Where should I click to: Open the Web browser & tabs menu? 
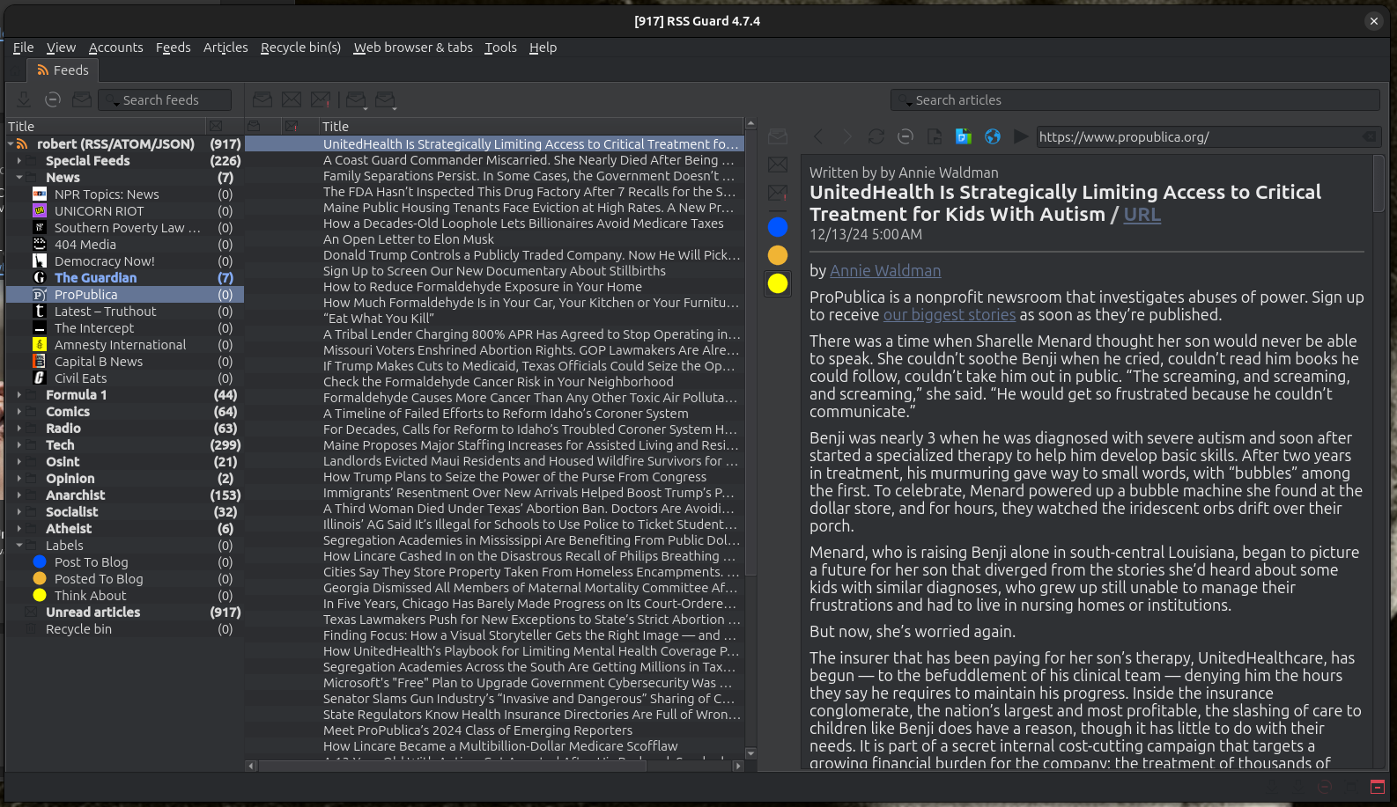point(413,48)
